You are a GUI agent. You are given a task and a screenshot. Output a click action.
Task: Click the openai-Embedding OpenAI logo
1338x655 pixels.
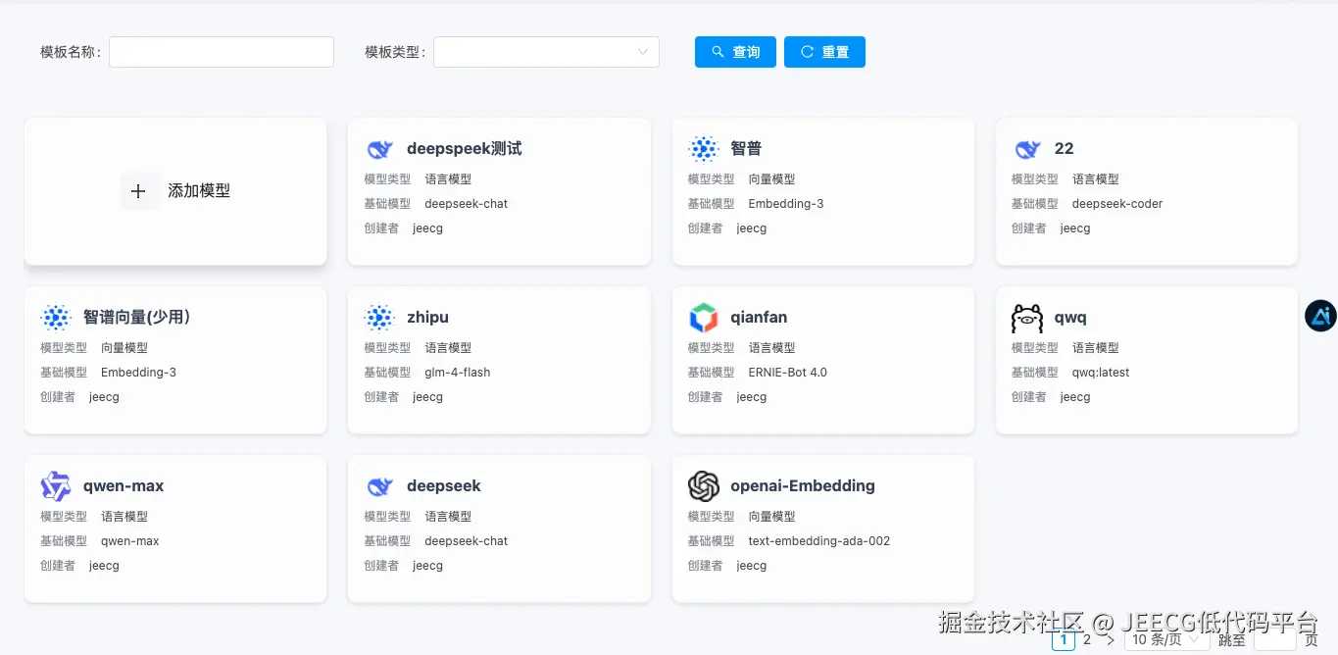click(703, 486)
